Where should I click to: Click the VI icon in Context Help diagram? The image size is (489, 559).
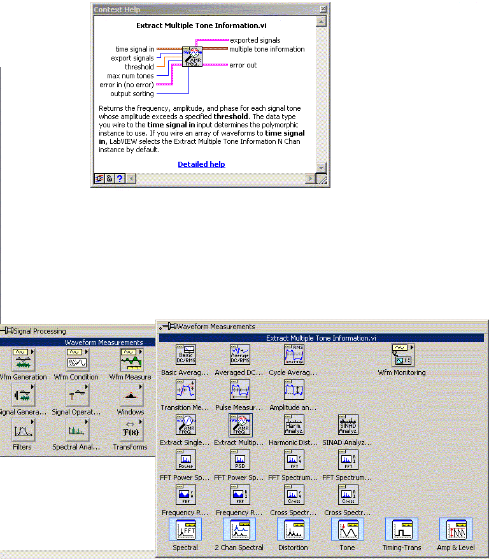(x=192, y=56)
